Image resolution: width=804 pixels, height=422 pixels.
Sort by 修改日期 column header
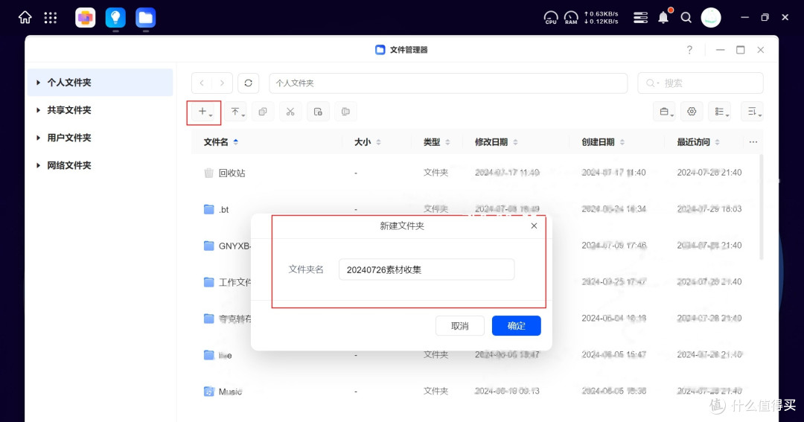[x=497, y=142]
